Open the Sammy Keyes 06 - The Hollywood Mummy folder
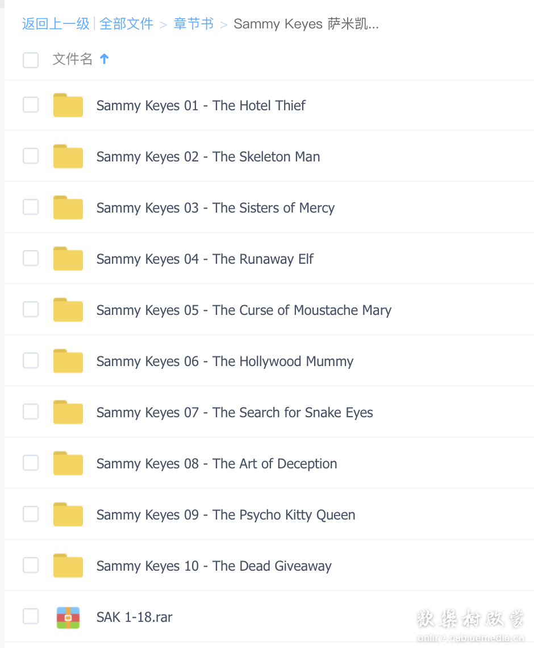This screenshot has width=534, height=648. (225, 361)
